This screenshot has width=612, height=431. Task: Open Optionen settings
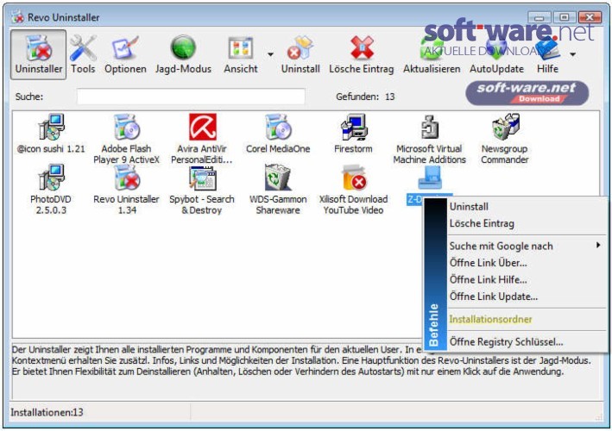coord(125,54)
